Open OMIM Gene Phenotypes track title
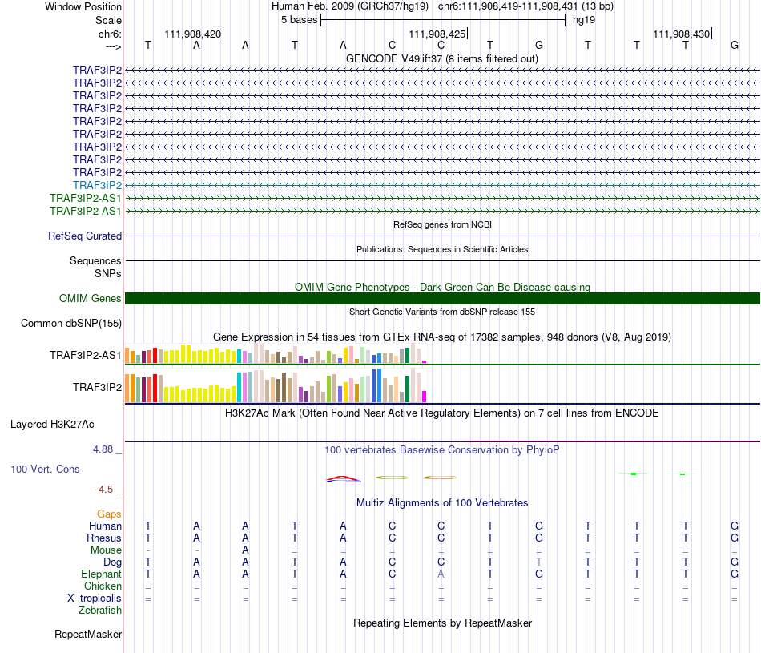 442,287
